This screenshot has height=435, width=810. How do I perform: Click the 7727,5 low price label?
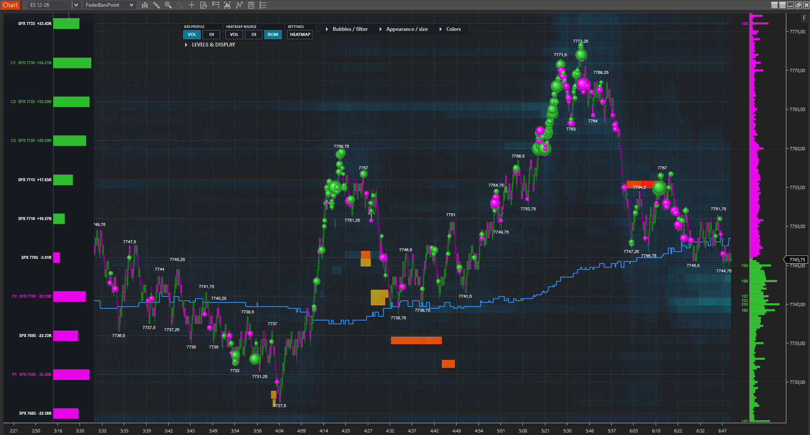279,406
